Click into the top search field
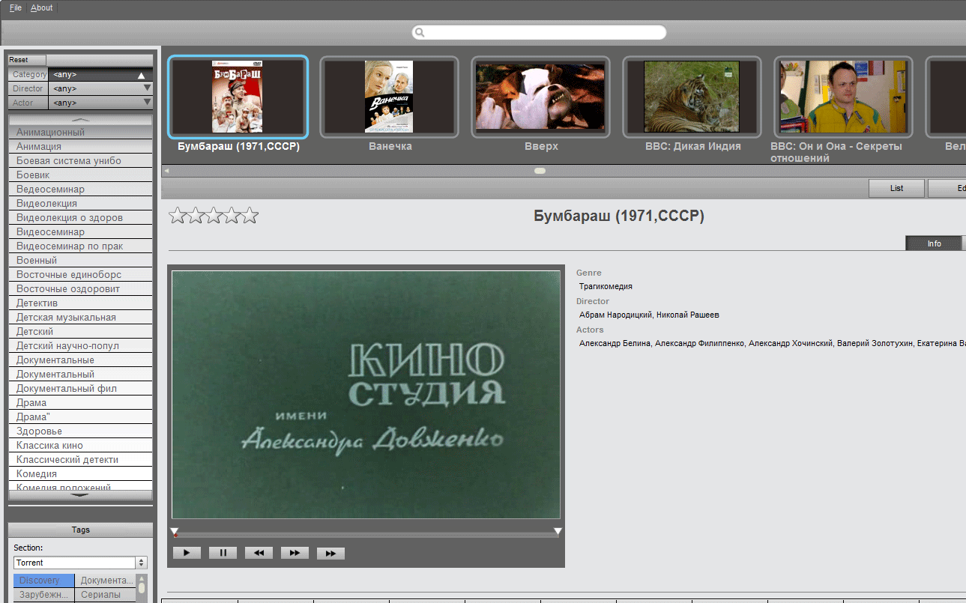The image size is (966, 603). 539,32
